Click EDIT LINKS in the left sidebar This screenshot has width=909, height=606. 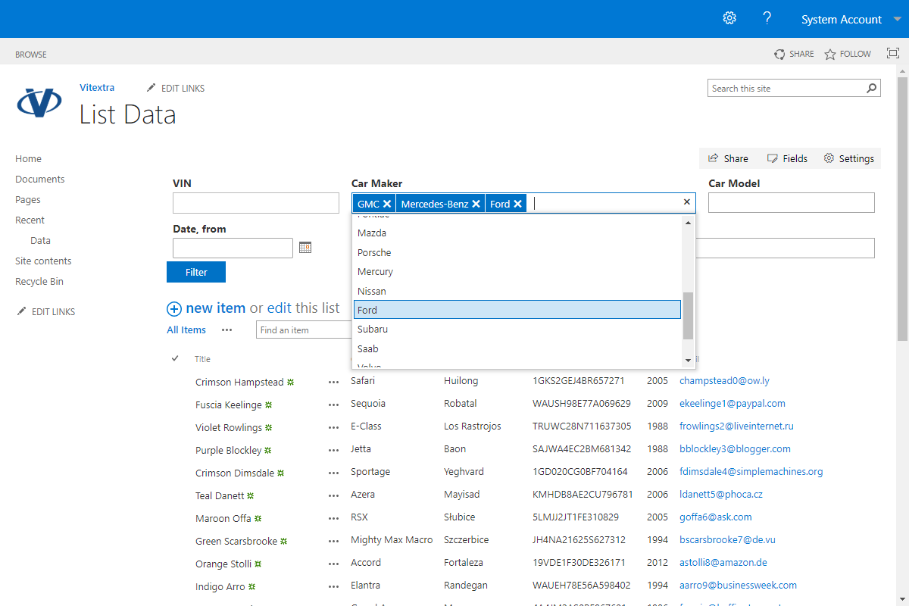(x=46, y=312)
